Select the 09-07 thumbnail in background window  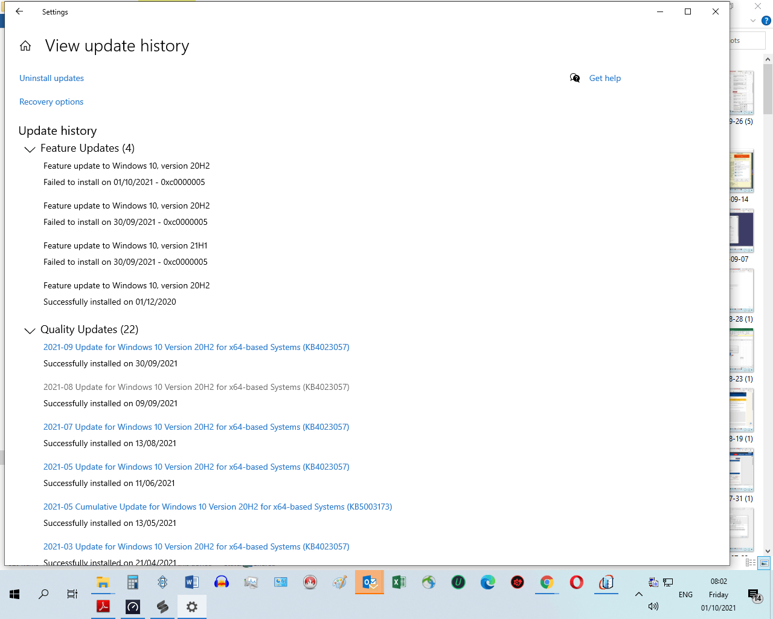click(741, 231)
